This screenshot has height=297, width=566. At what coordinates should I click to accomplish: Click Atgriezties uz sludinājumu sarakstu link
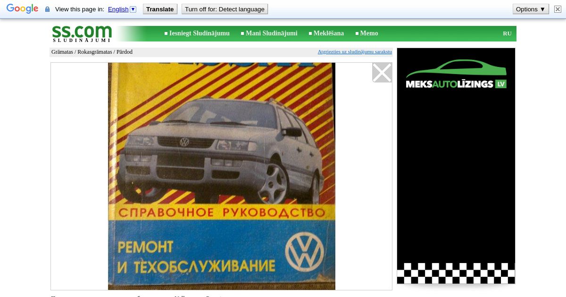tap(355, 52)
